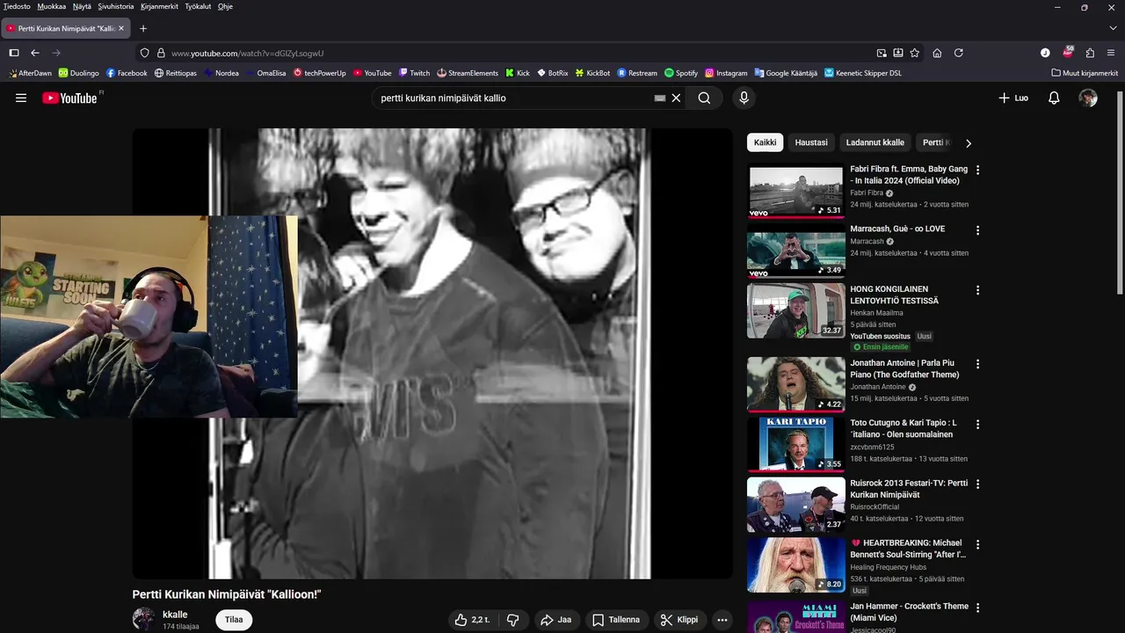Play the Fabri Fibra video thumbnail

[x=795, y=191]
